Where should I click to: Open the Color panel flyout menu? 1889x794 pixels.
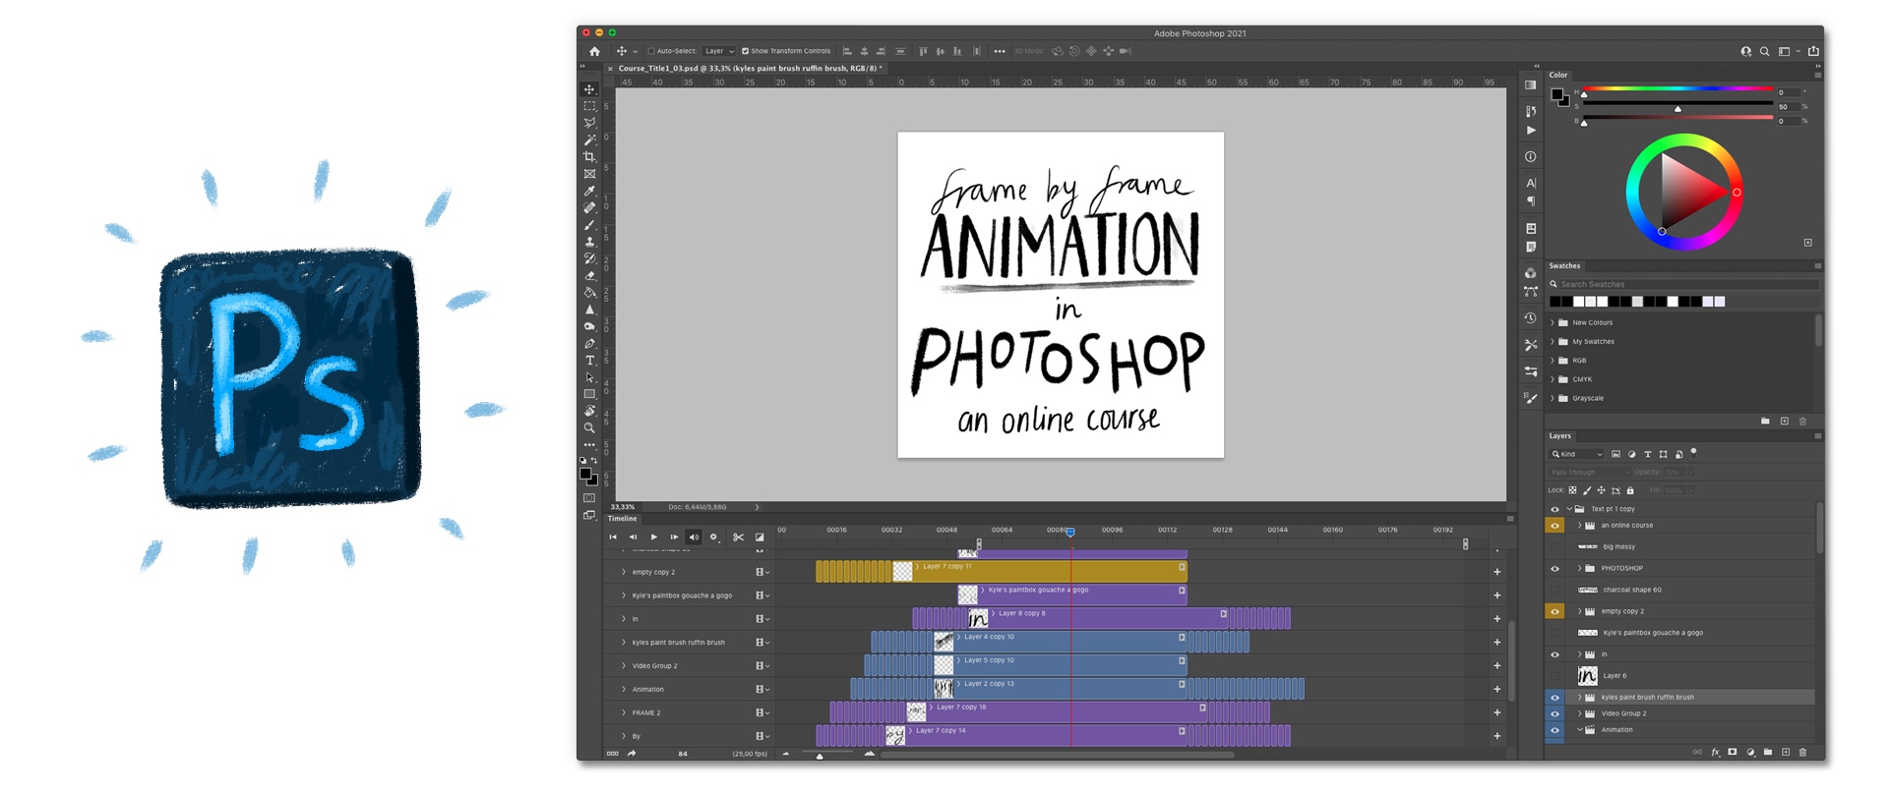[x=1817, y=75]
